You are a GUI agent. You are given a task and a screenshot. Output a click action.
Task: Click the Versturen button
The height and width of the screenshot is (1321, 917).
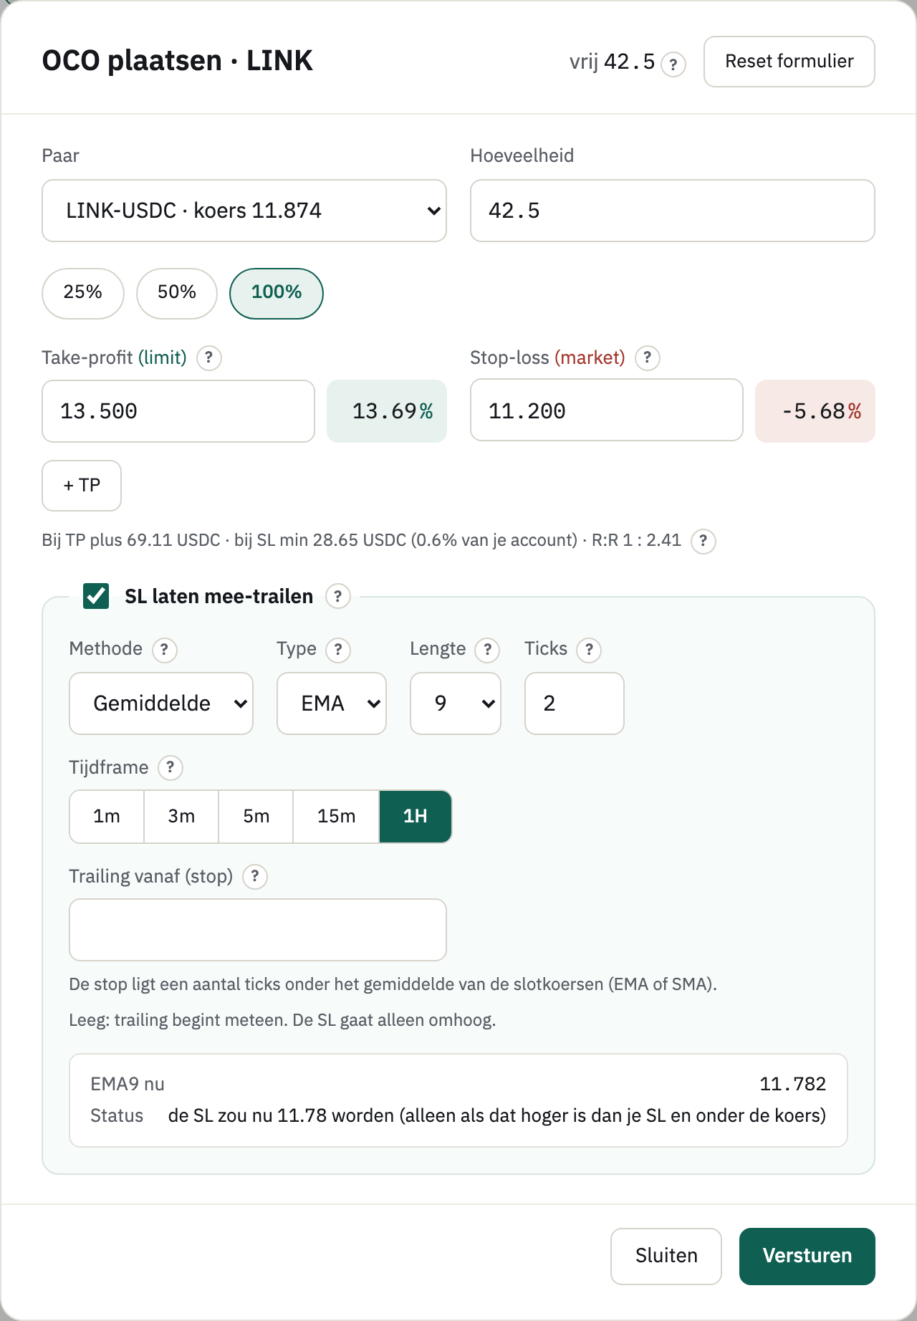(807, 1256)
